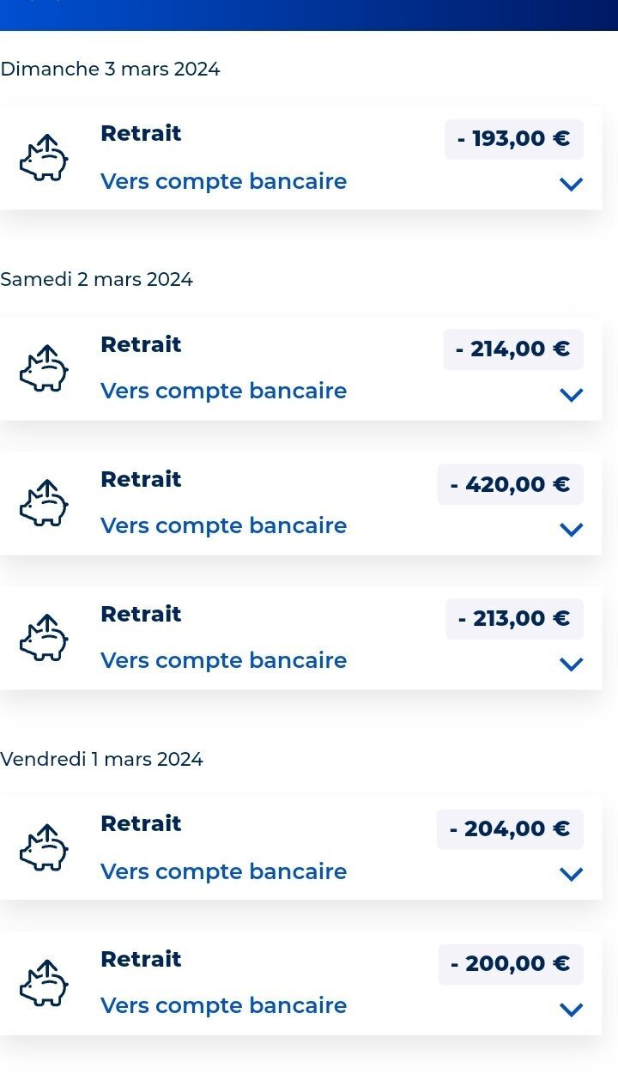
Task: Click piggy bank icon of 420,00 € withdrawal
Action: click(x=44, y=503)
